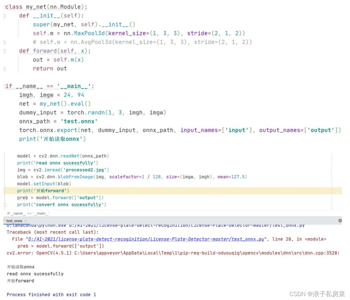Click "preb = model.forward(['output'])" in traceback output
The height and width of the screenshot is (300, 350).
tap(61, 246)
